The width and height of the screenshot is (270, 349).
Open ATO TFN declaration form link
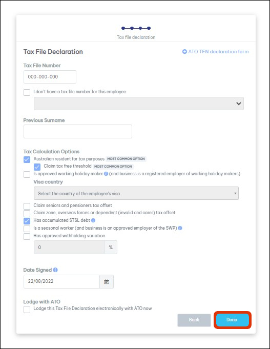click(x=216, y=52)
